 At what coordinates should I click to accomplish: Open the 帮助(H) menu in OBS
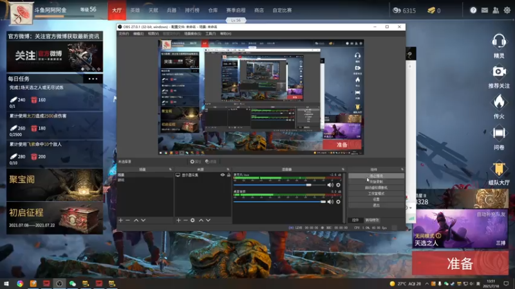click(x=226, y=34)
